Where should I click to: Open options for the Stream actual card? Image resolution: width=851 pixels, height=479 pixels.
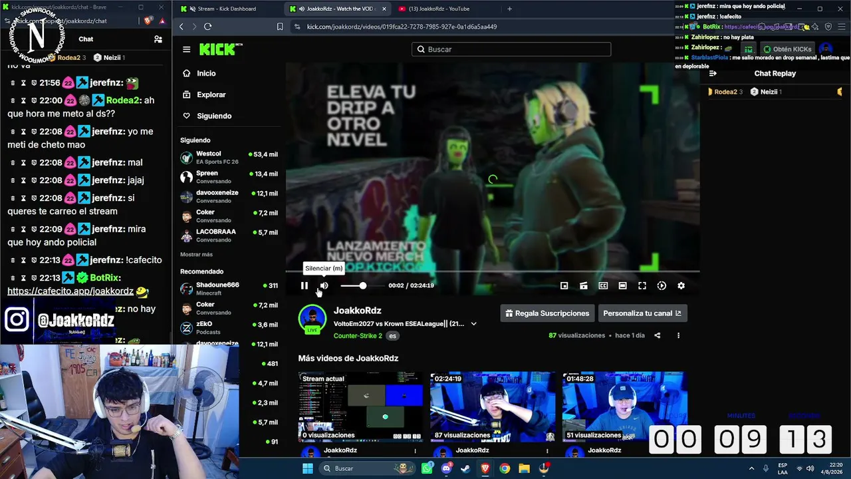416,451
